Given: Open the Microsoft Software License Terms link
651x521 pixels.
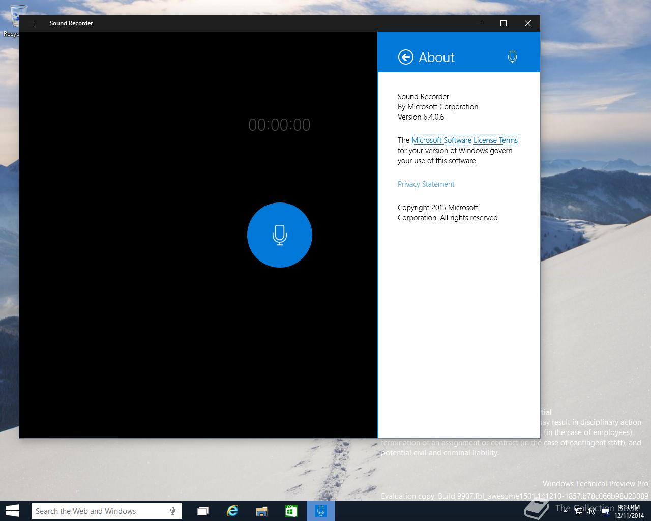Looking at the screenshot, I should point(464,140).
